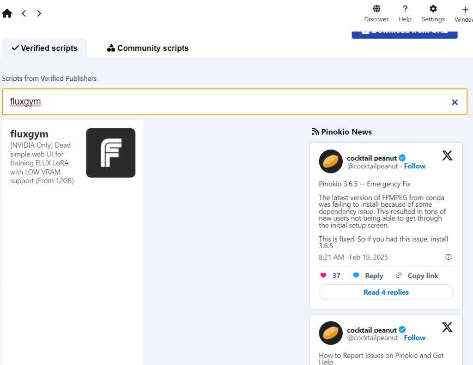This screenshot has height=365, width=473.
Task: Click verified badge on Report Issues tweet
Action: pos(402,330)
